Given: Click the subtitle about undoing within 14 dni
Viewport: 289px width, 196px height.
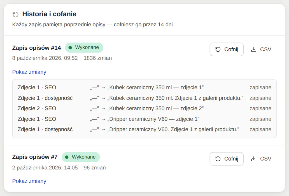Looking at the screenshot, I should (x=93, y=25).
